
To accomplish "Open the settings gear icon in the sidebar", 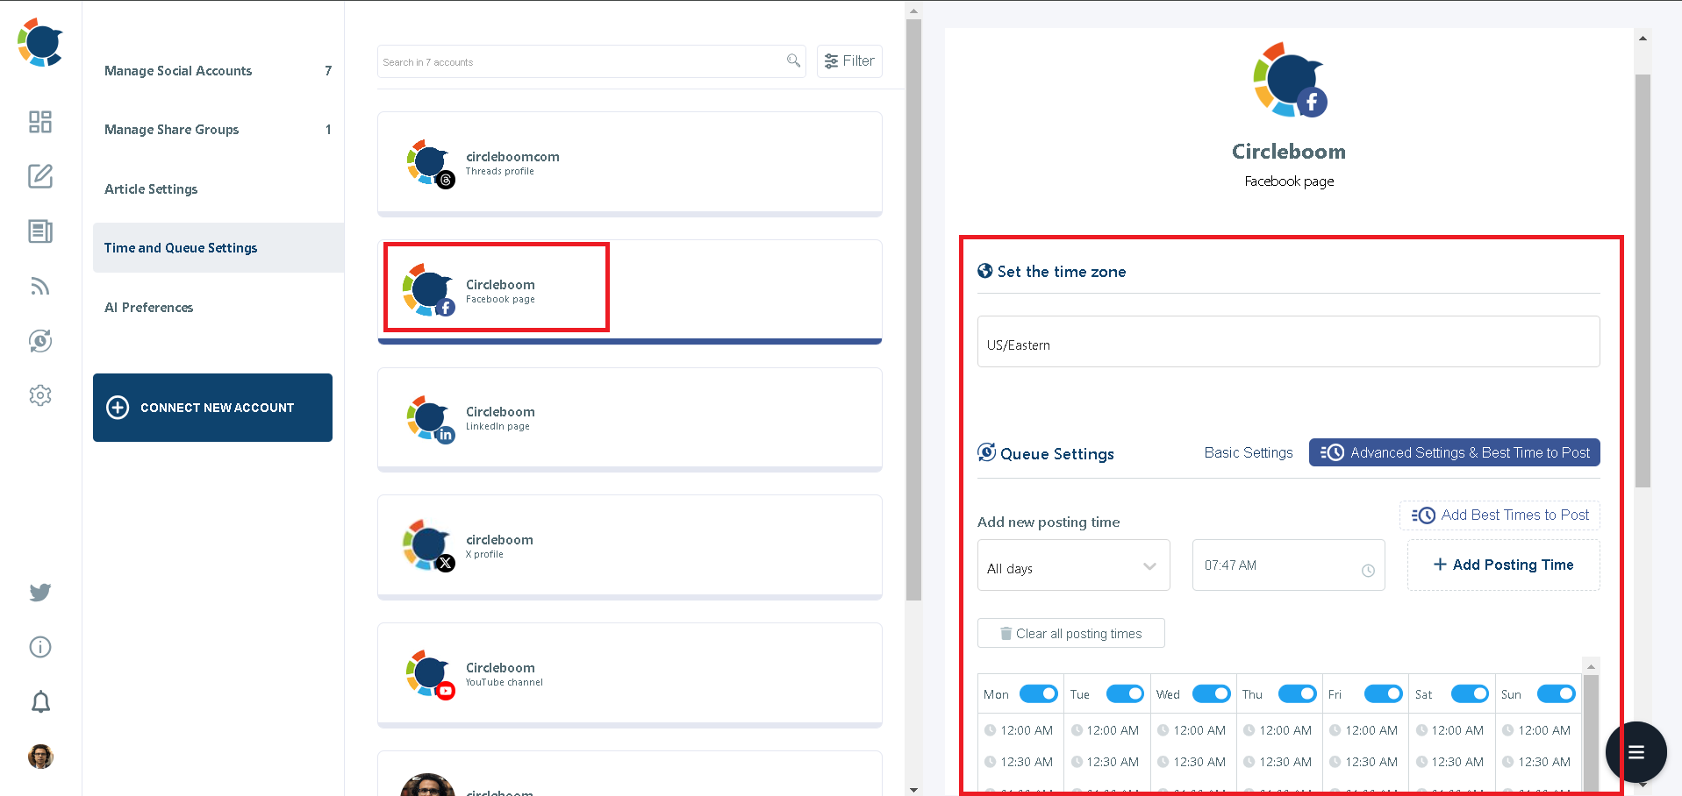I will (x=39, y=395).
